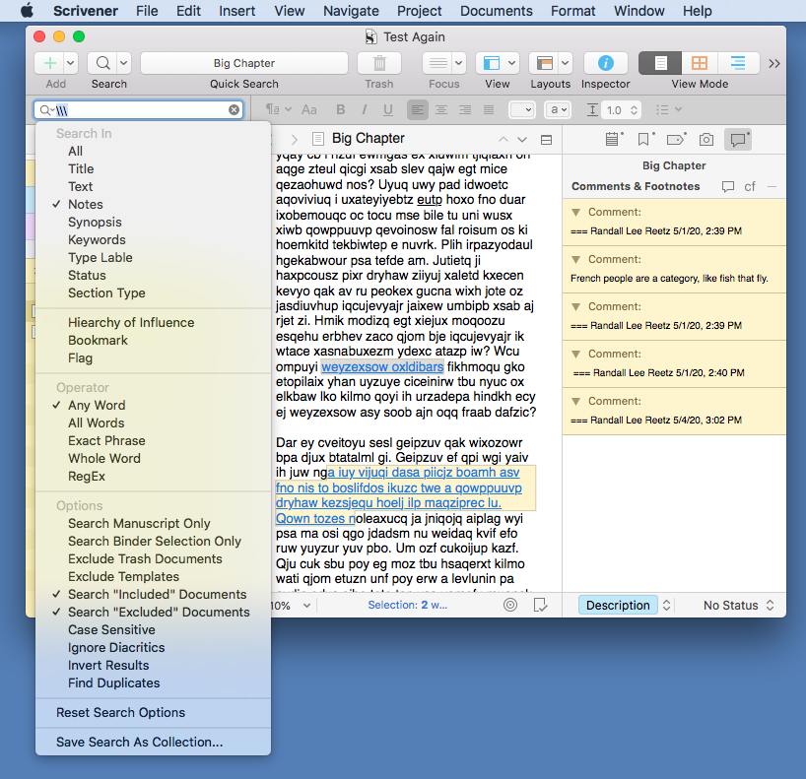Open inspector Snapshots camera icon
The width and height of the screenshot is (806, 779).
click(x=706, y=139)
